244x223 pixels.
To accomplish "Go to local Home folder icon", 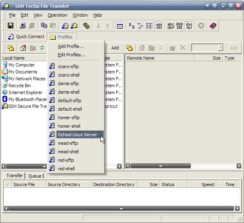I will 23,48.
